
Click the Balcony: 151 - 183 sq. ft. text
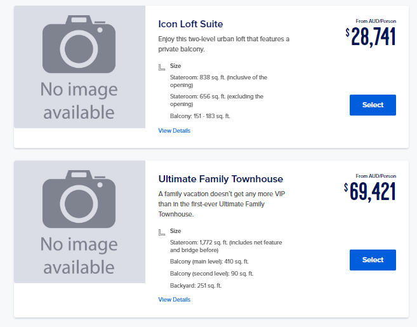[x=200, y=116]
